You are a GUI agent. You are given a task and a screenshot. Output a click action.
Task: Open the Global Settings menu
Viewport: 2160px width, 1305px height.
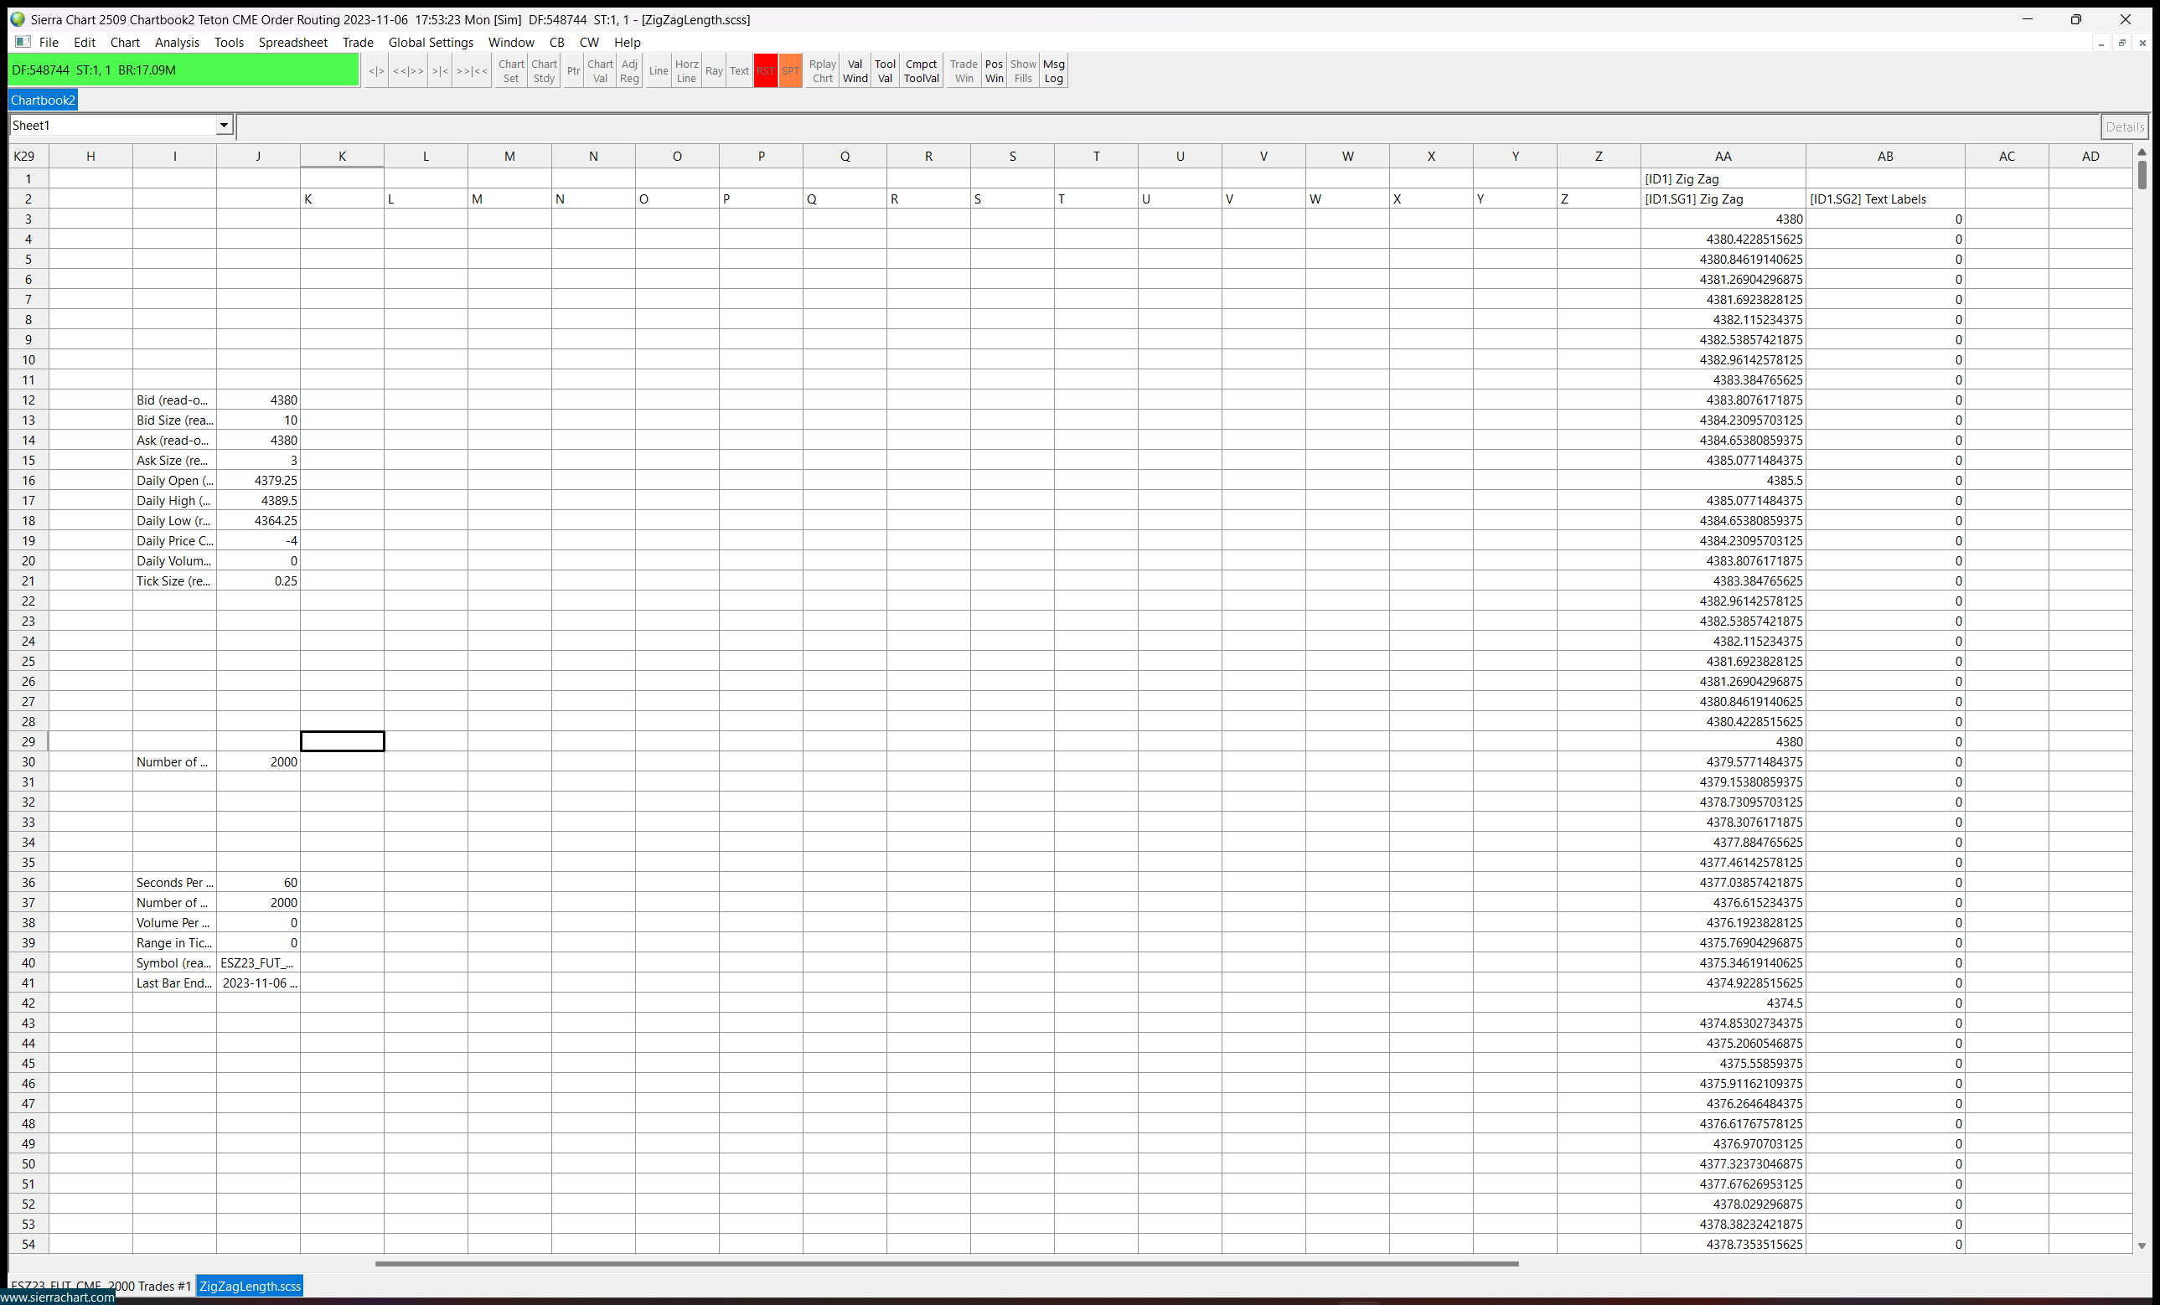(431, 42)
